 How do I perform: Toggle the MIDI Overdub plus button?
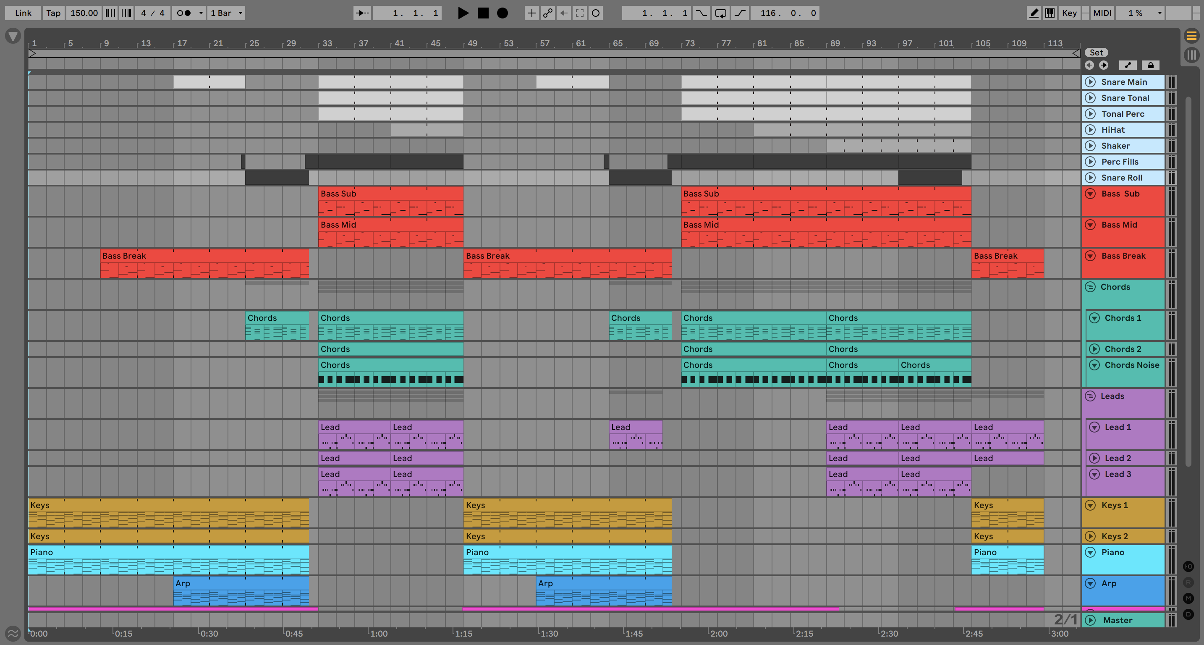click(531, 13)
